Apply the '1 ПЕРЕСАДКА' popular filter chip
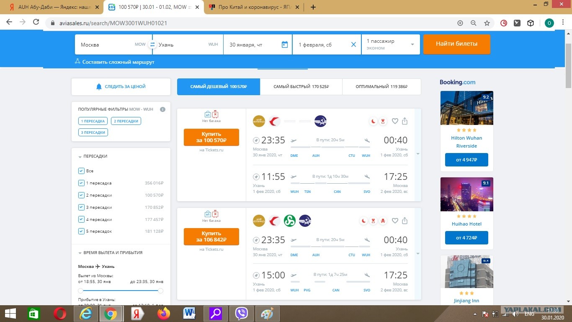 [93, 121]
